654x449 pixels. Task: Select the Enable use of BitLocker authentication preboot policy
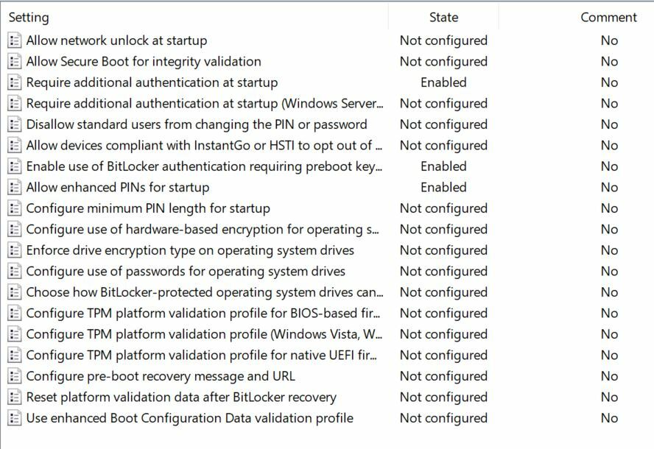pos(204,166)
